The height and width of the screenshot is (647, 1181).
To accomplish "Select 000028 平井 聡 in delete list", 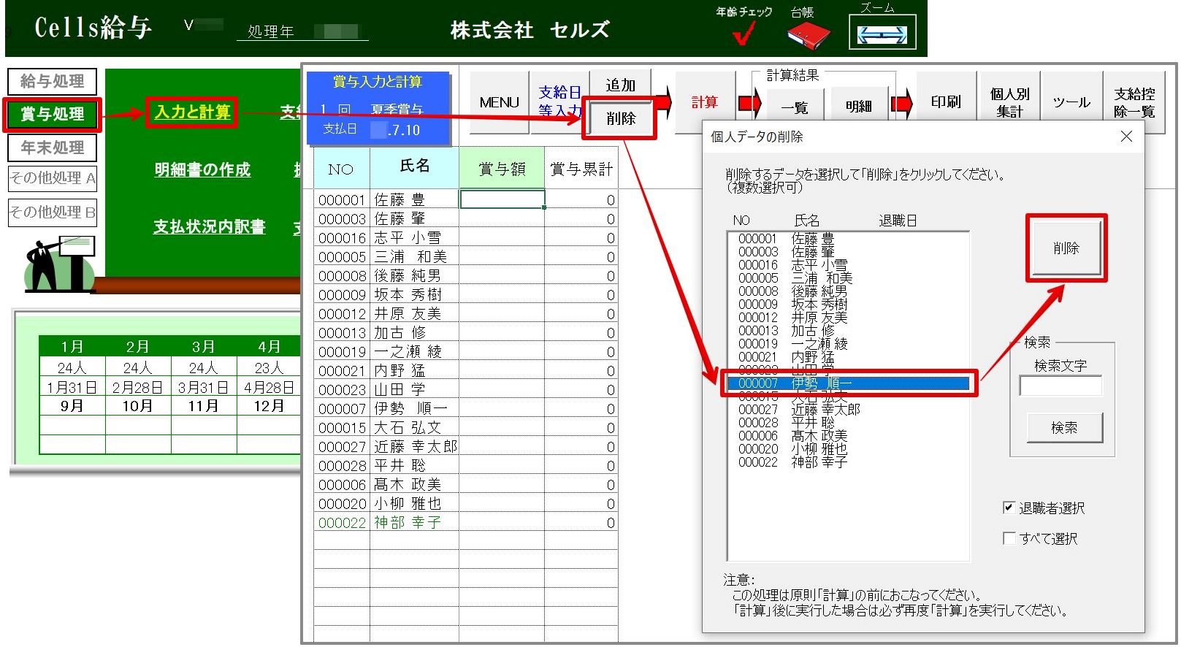I will (848, 423).
